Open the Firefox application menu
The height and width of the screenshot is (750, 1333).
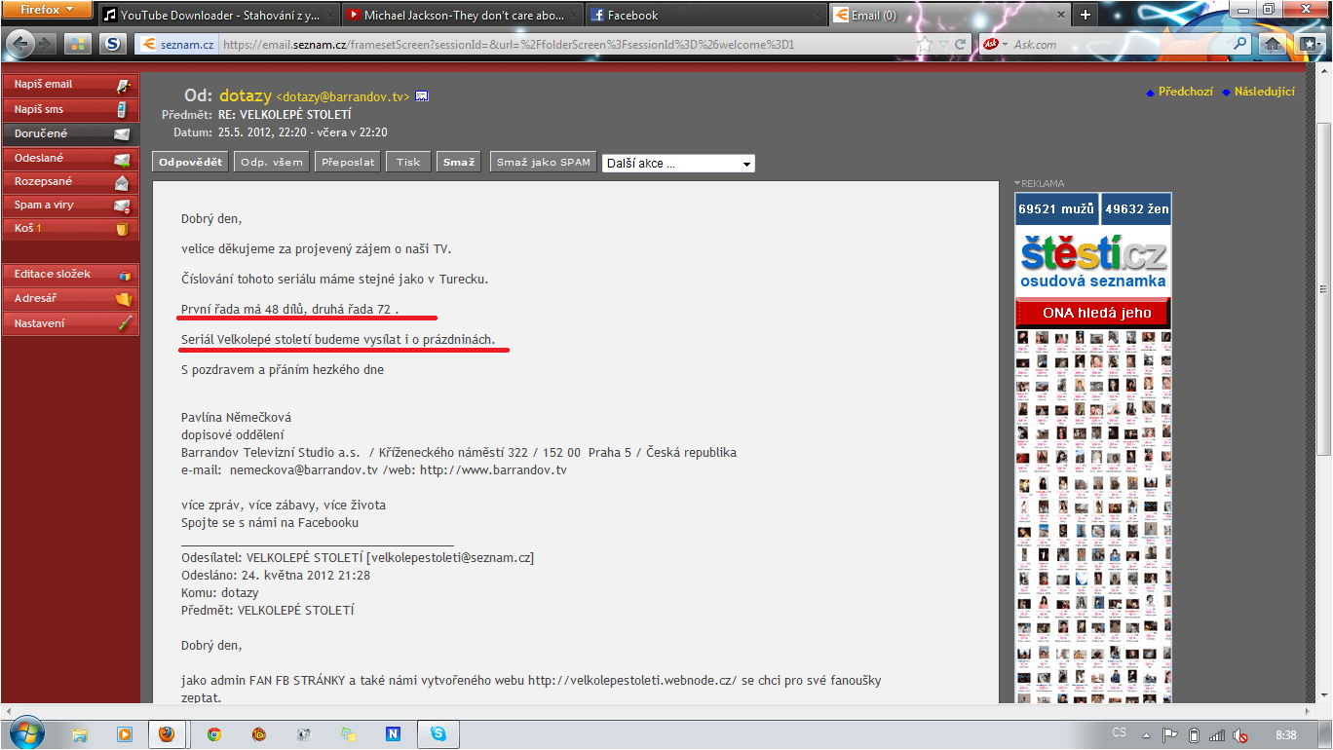tap(47, 10)
